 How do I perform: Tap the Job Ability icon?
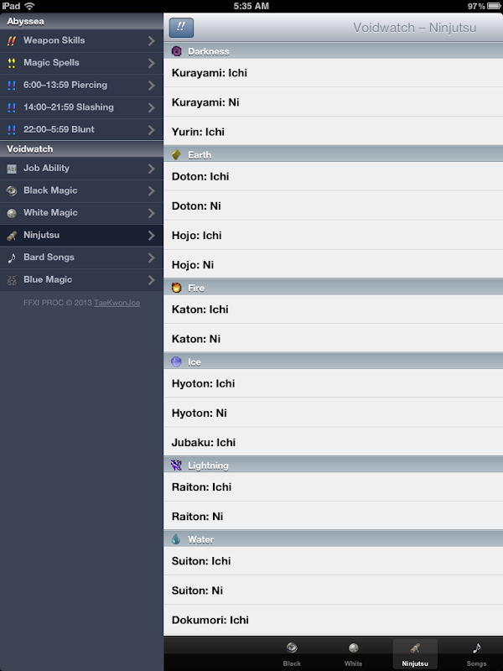[12, 169]
